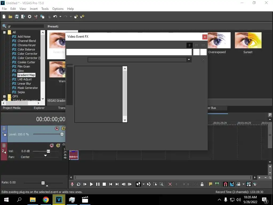Click the plug-in tree scroll right arrow

coord(38,103)
